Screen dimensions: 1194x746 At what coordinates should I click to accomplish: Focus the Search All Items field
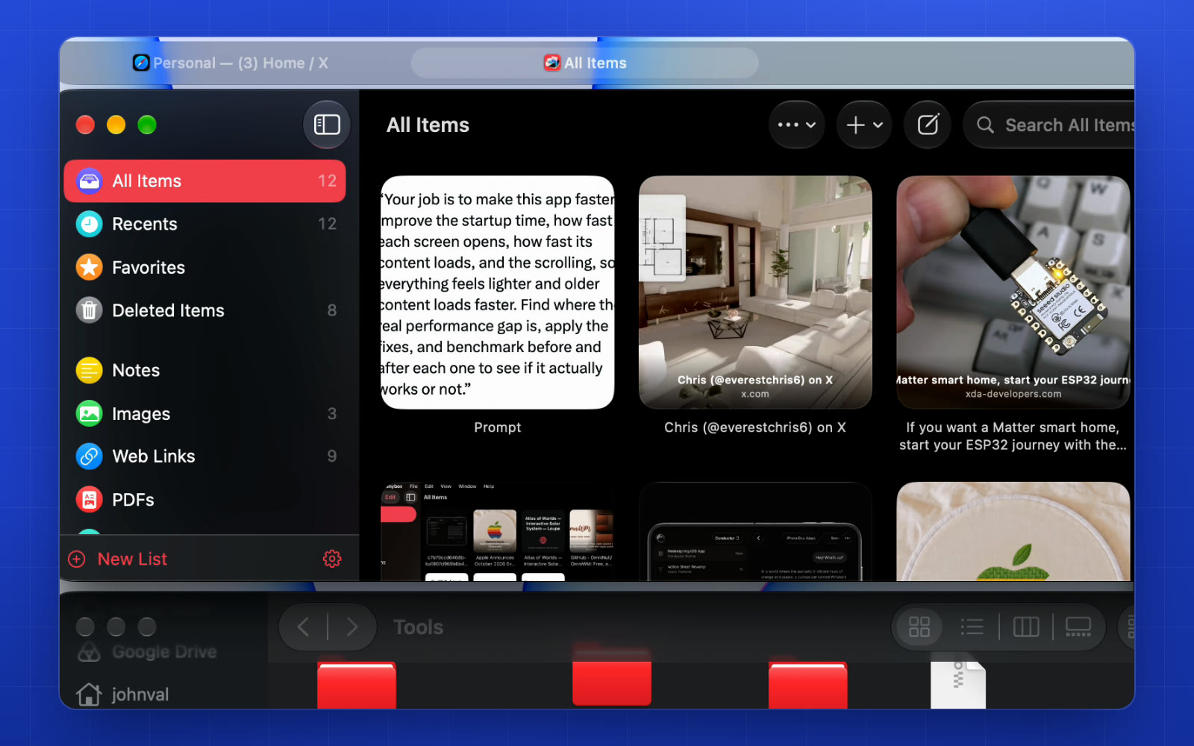(x=1048, y=125)
